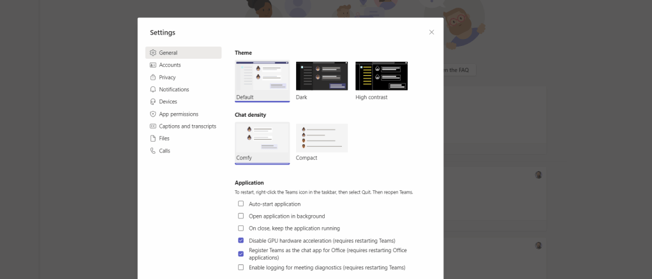
Task: Select the High contrast theme
Action: 381,76
